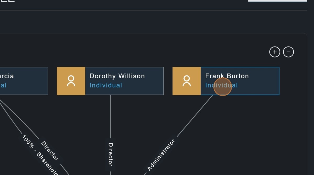This screenshot has width=314, height=175.
Task: Select the partially visible Garcia node
Action: [24, 81]
